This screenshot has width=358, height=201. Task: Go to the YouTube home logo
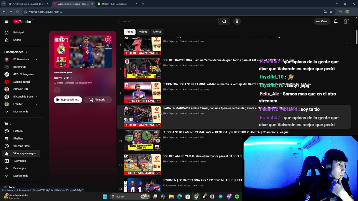coord(22,21)
